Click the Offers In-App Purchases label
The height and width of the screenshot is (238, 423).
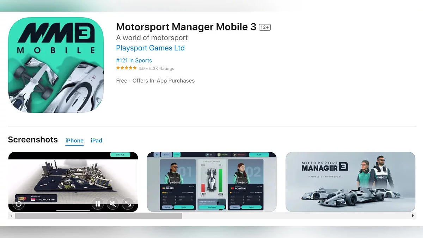pyautogui.click(x=164, y=81)
